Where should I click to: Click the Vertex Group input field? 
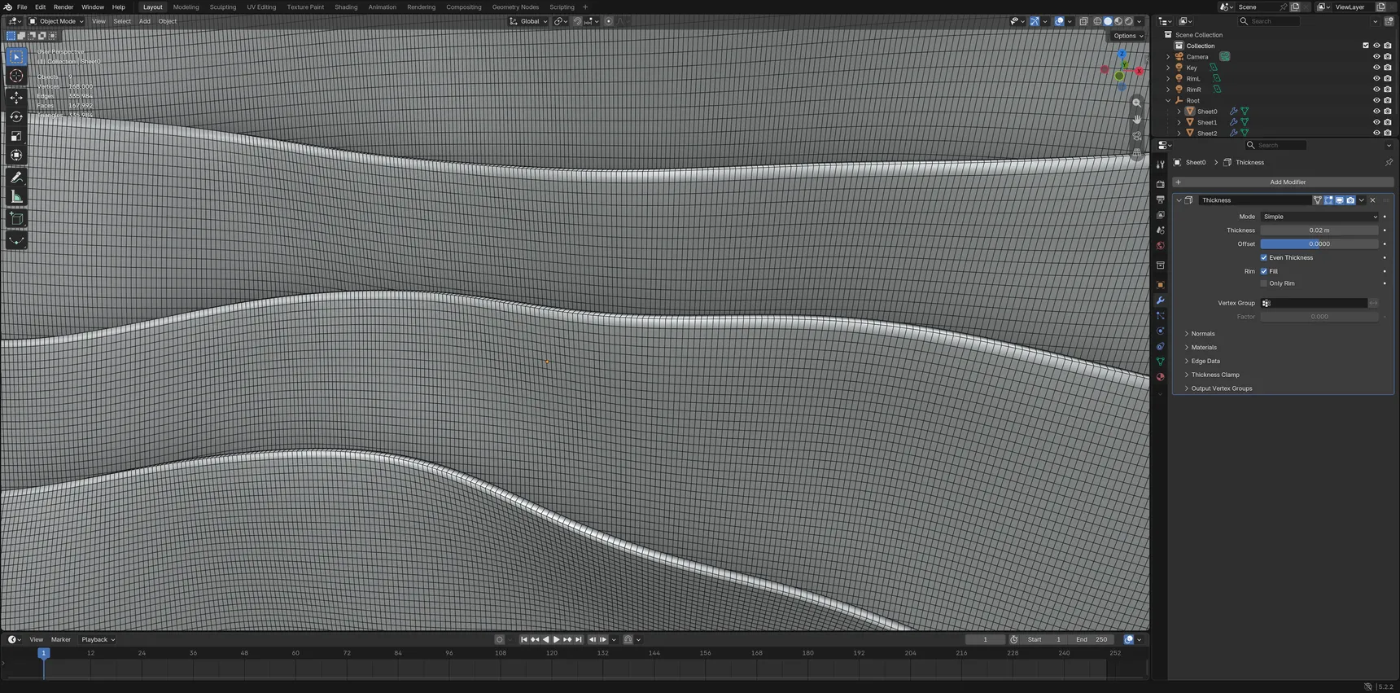point(1314,303)
